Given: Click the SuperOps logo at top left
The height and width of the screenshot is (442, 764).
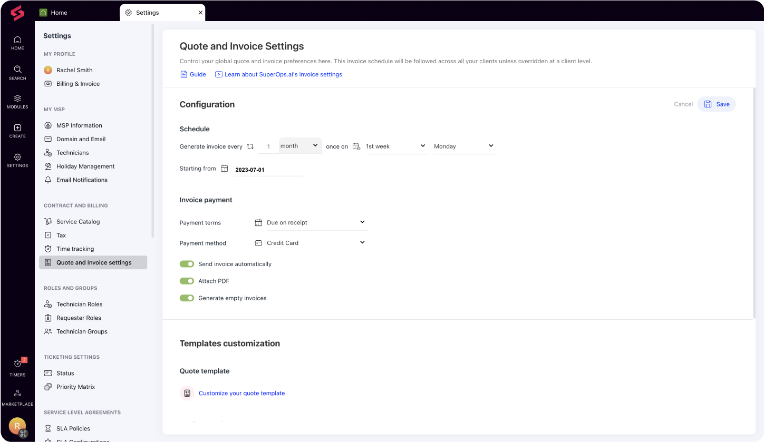Looking at the screenshot, I should click(17, 13).
